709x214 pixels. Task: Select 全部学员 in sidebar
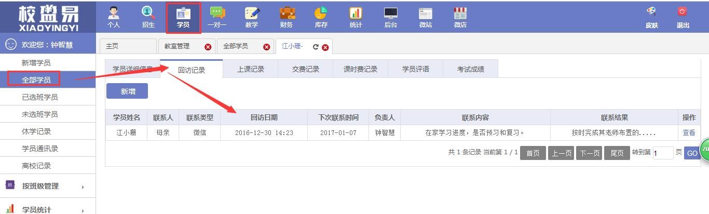click(x=48, y=80)
